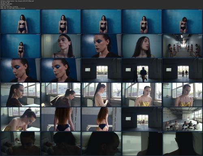
Task: Open thumbnail of bare-backed ponytail woman at window
Action: 101,95
